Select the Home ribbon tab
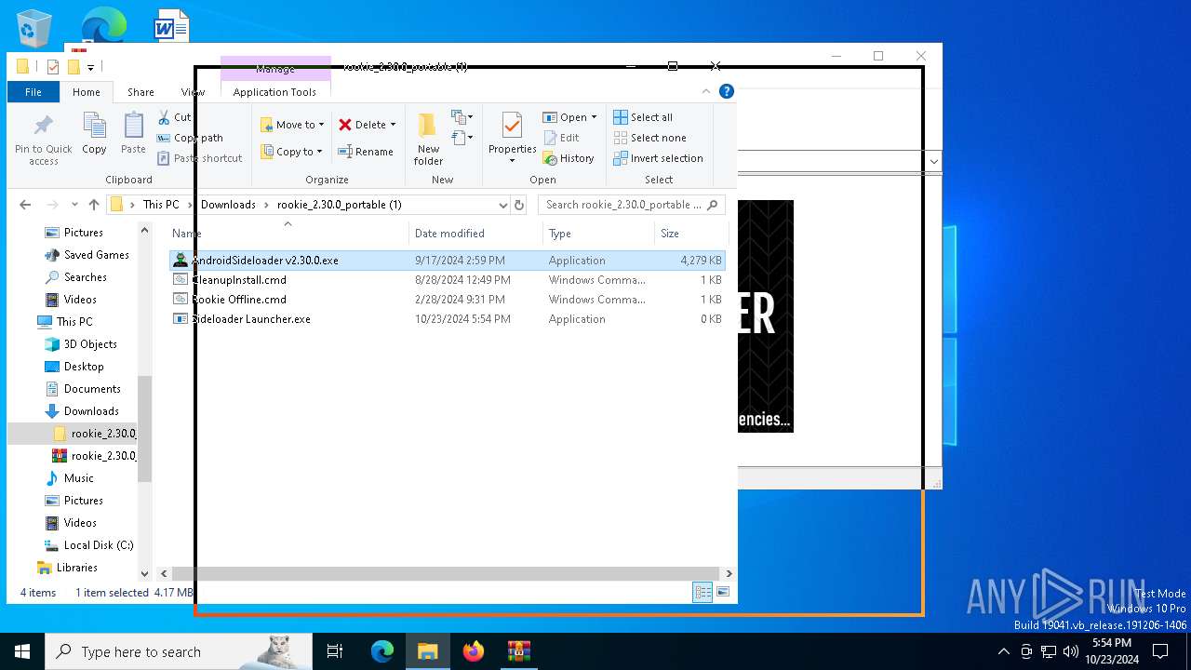This screenshot has height=670, width=1191. pyautogui.click(x=87, y=92)
